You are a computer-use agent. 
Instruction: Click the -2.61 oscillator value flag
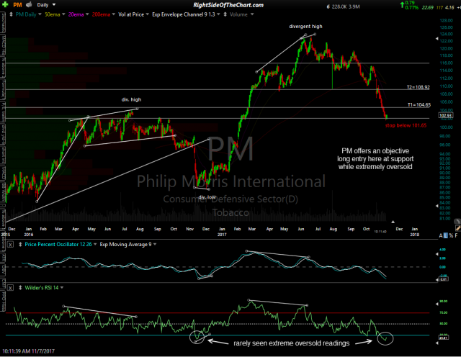[444, 279]
